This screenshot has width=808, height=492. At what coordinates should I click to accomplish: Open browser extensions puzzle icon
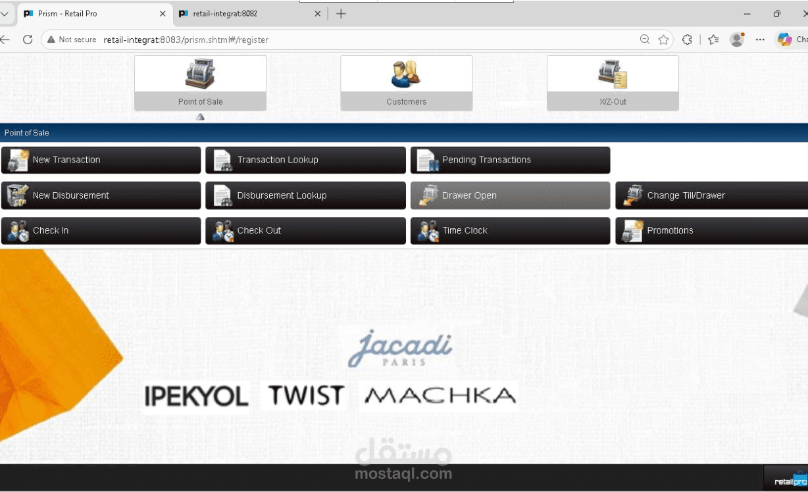click(687, 39)
